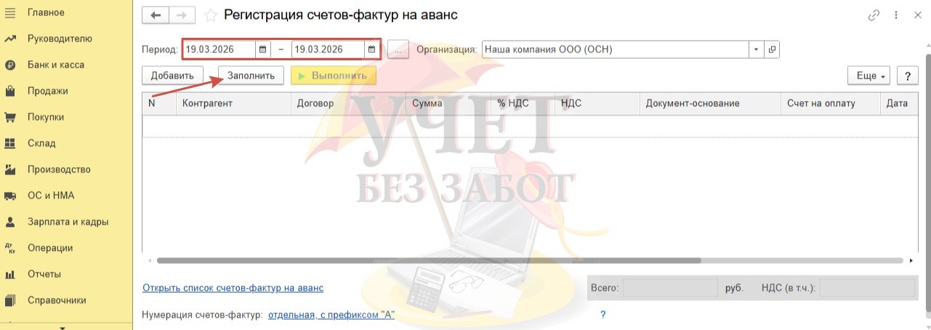Open the Открыть список счетов-фактур на аванс link

[x=233, y=288]
